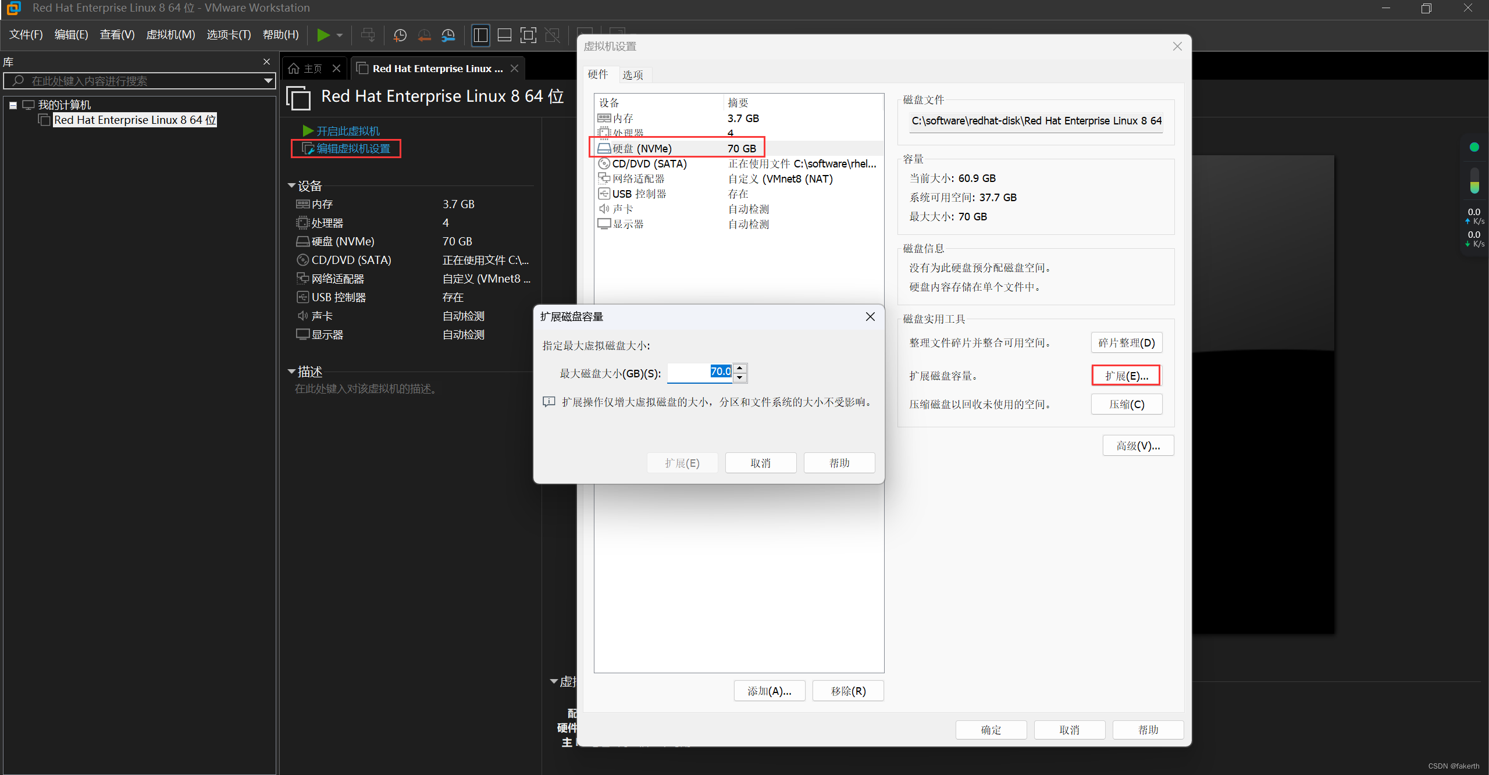Click the disk file path field
This screenshot has height=775, width=1489.
pos(1036,121)
